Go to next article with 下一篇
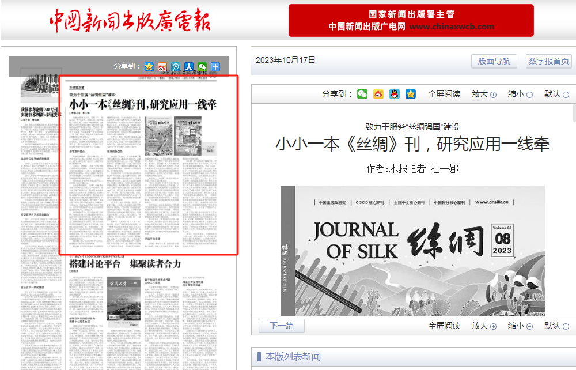Viewport: 576px width, 370px height. click(x=281, y=326)
